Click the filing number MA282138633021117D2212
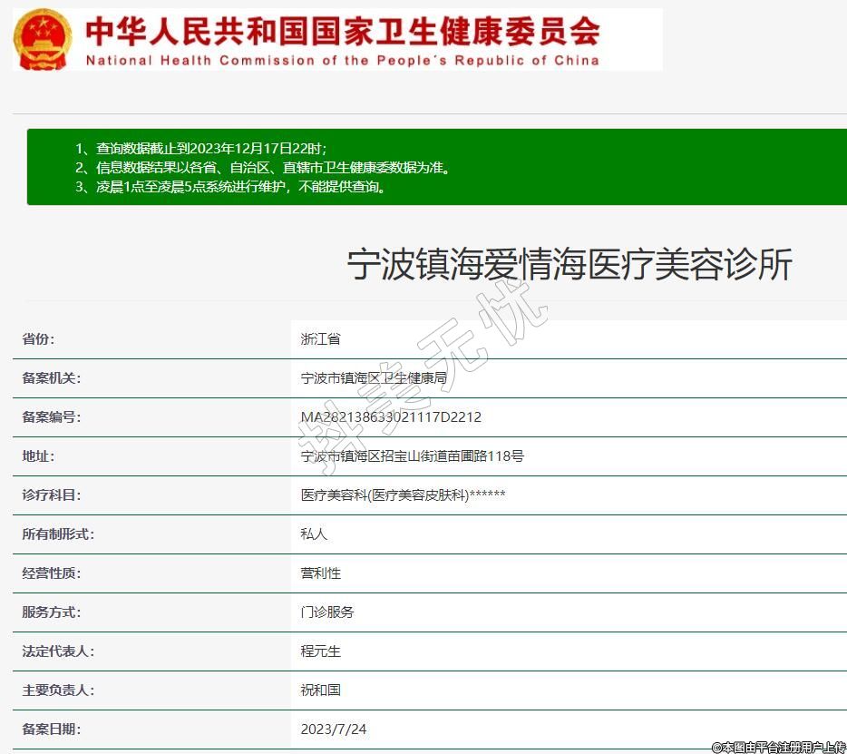This screenshot has width=847, height=754. coord(391,417)
